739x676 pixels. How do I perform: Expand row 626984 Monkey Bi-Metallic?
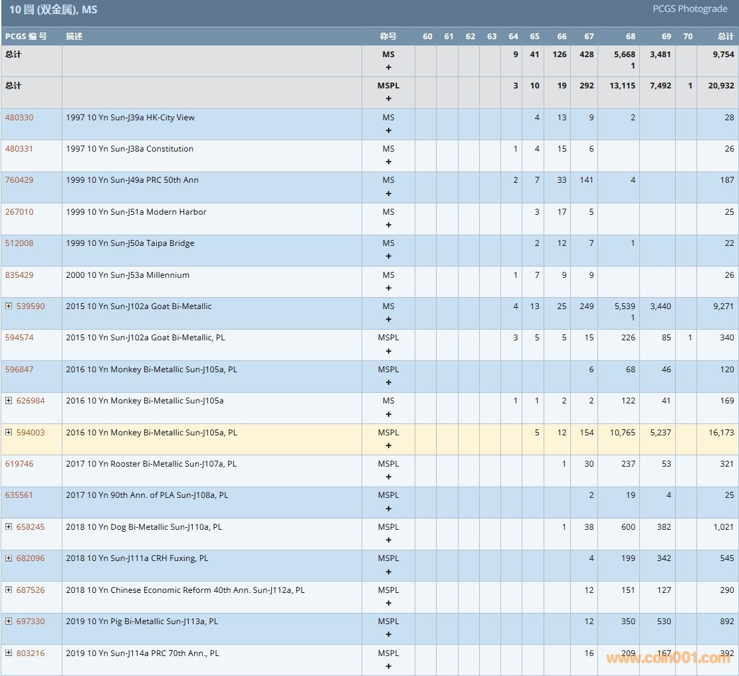(9, 401)
